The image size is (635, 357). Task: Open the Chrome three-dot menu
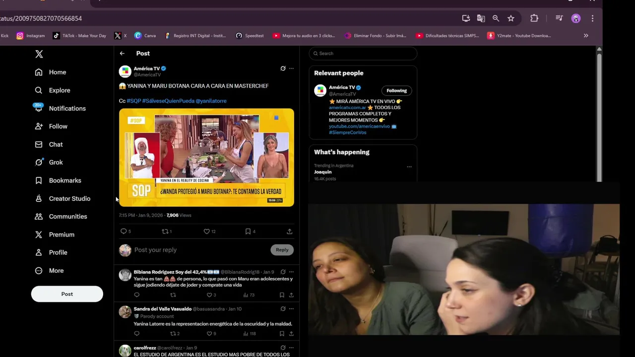pyautogui.click(x=592, y=18)
